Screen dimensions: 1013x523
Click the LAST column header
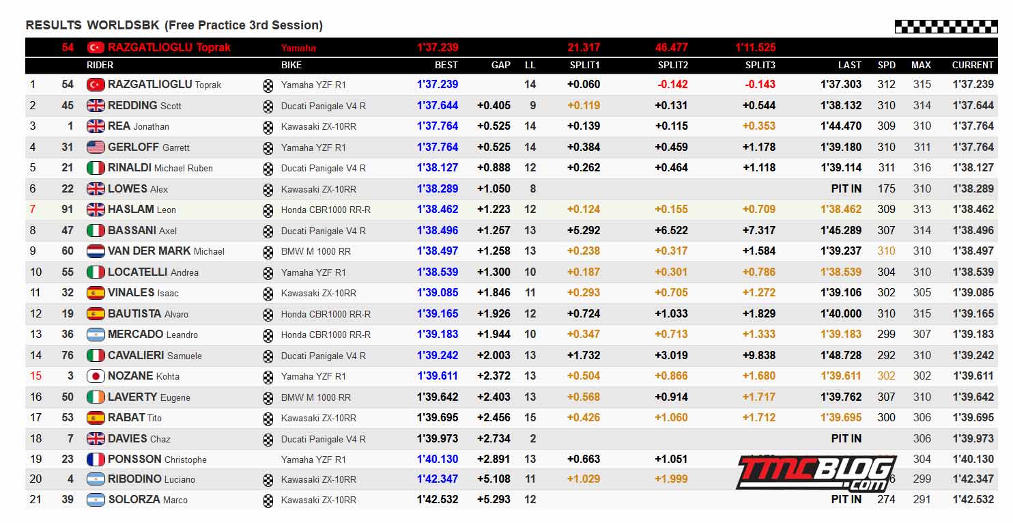(850, 66)
